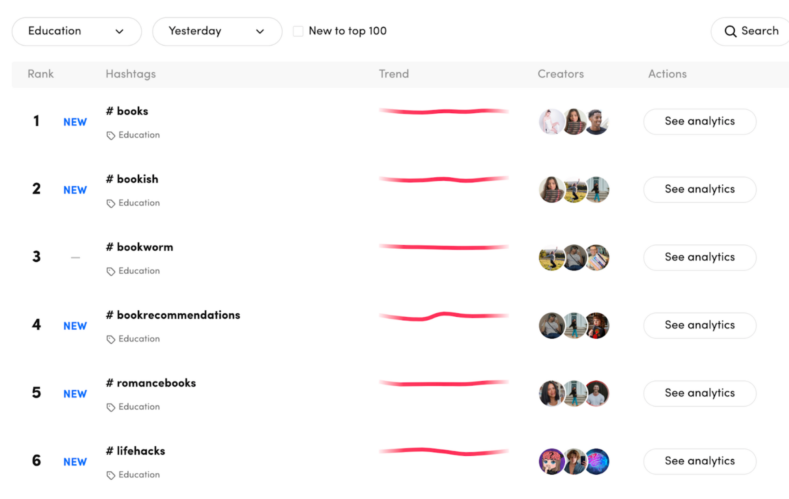Click the Rank column header
789x499 pixels.
pos(40,73)
